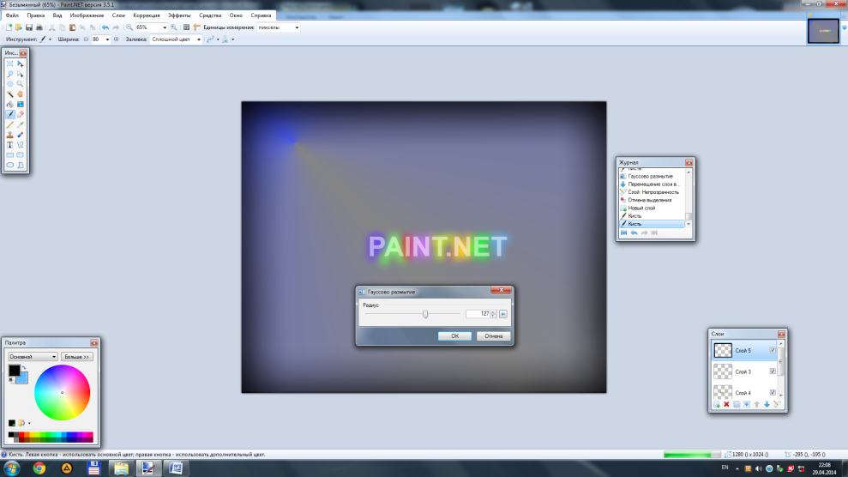This screenshot has height=477, width=848.
Task: Select the Magic Wand tool
Action: pos(9,94)
